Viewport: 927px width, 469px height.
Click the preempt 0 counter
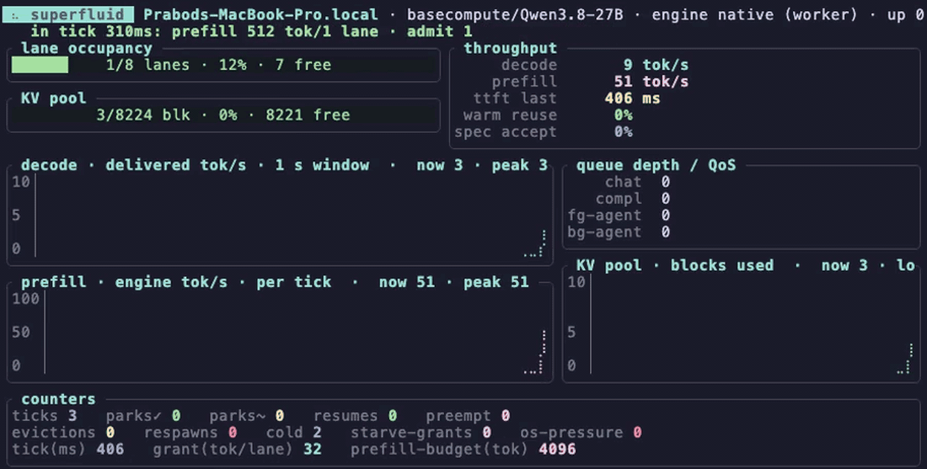tap(468, 416)
